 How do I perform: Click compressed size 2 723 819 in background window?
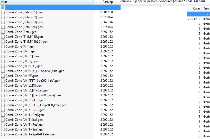click(x=194, y=19)
